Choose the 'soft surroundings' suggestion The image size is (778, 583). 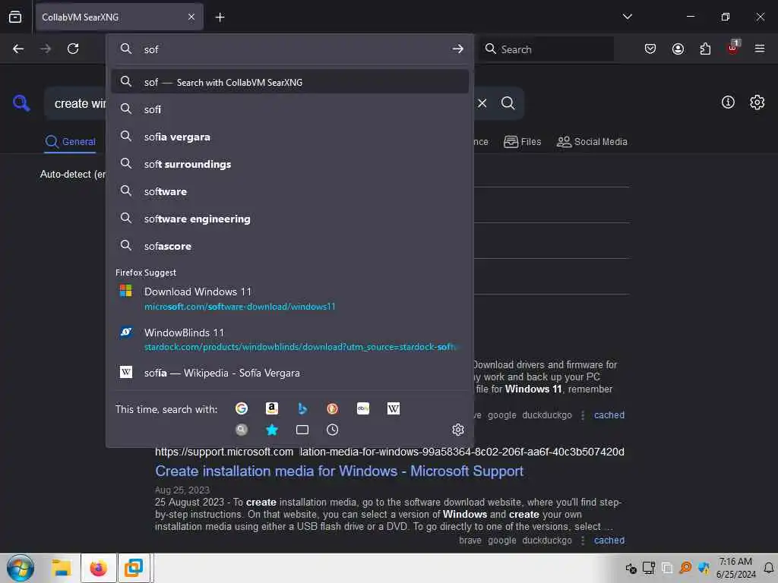(289, 164)
